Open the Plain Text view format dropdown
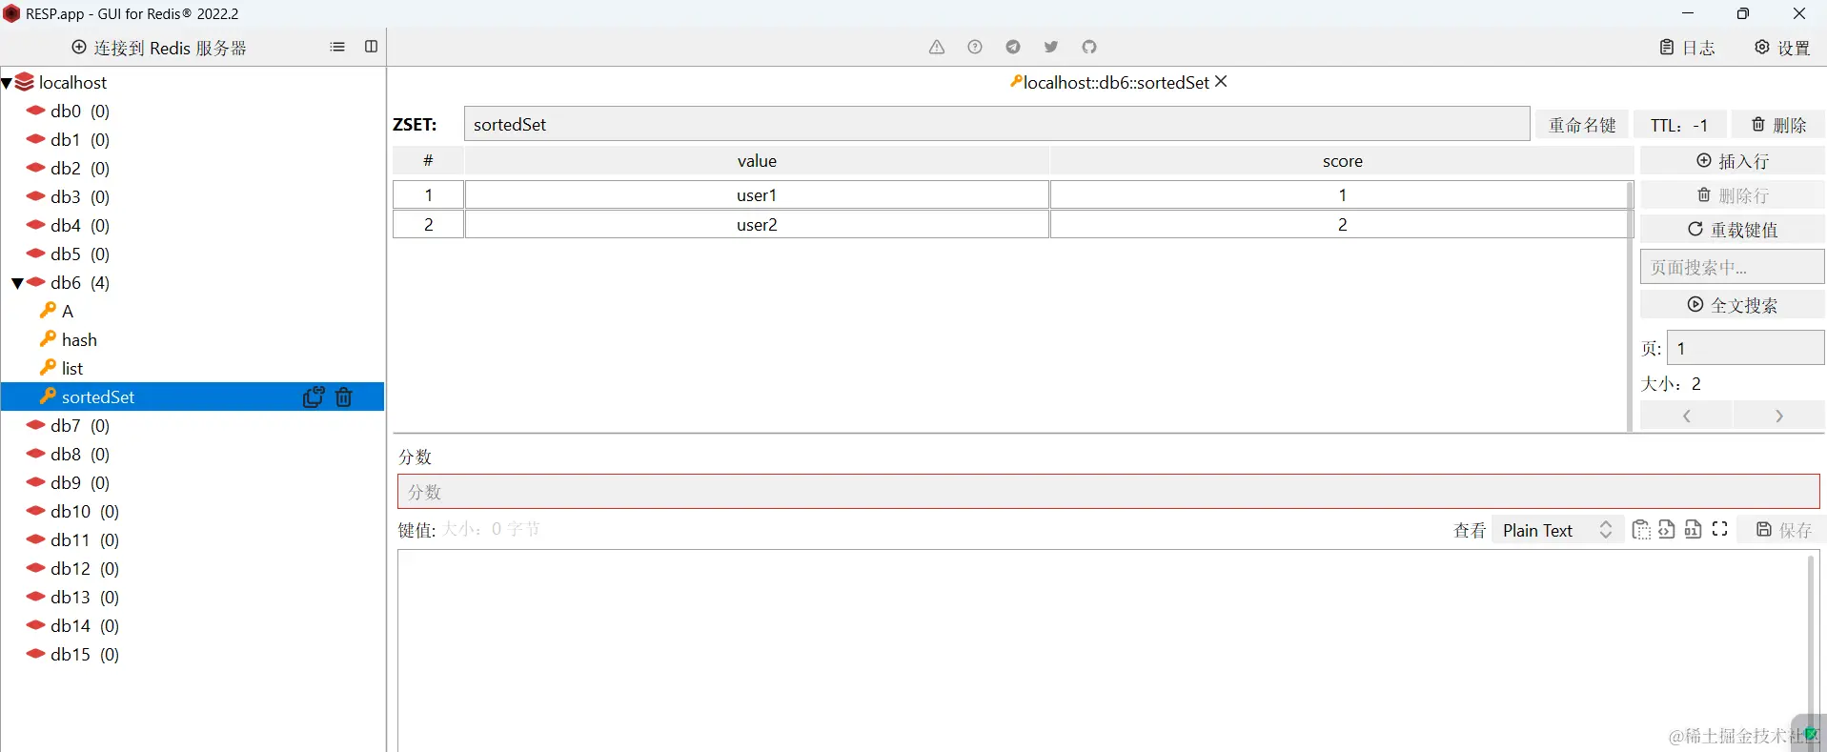 (1557, 531)
